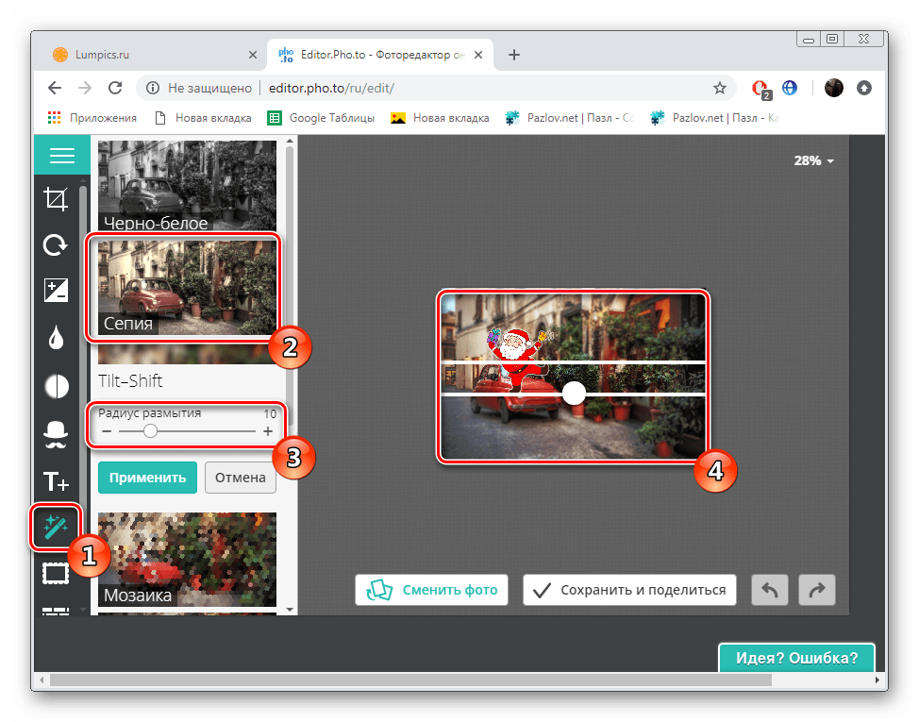Click the Tilt-Shift focus handle on photo
The height and width of the screenshot is (722, 919).
pos(574,394)
